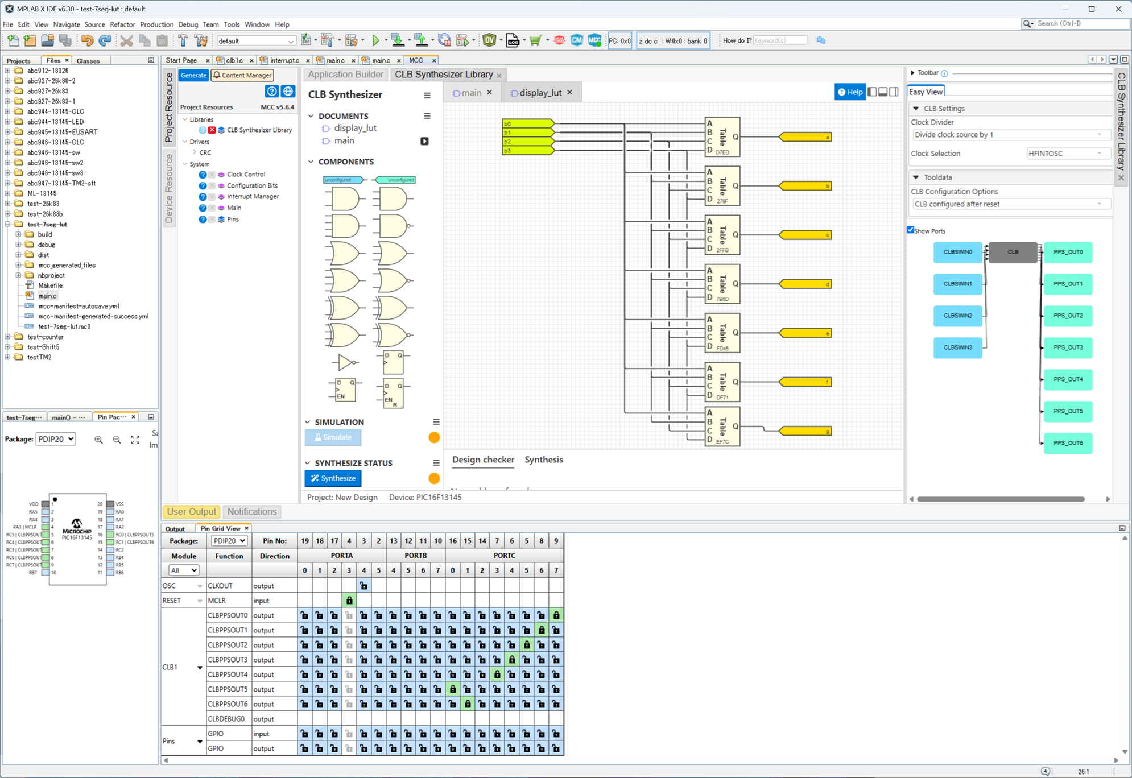
Task: Click the orange Synthesize status indicator
Action: pyautogui.click(x=434, y=478)
